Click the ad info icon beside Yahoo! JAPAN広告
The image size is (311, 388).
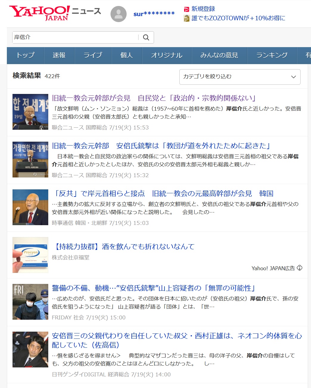(300, 268)
